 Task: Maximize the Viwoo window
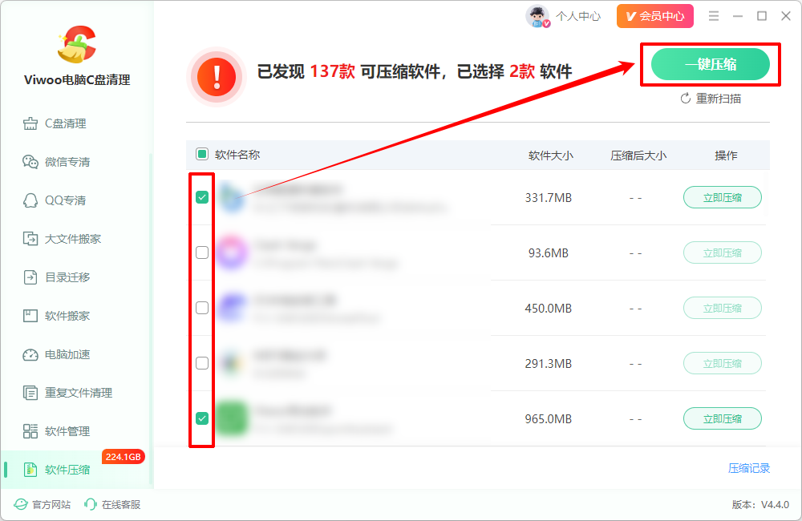coord(762,16)
